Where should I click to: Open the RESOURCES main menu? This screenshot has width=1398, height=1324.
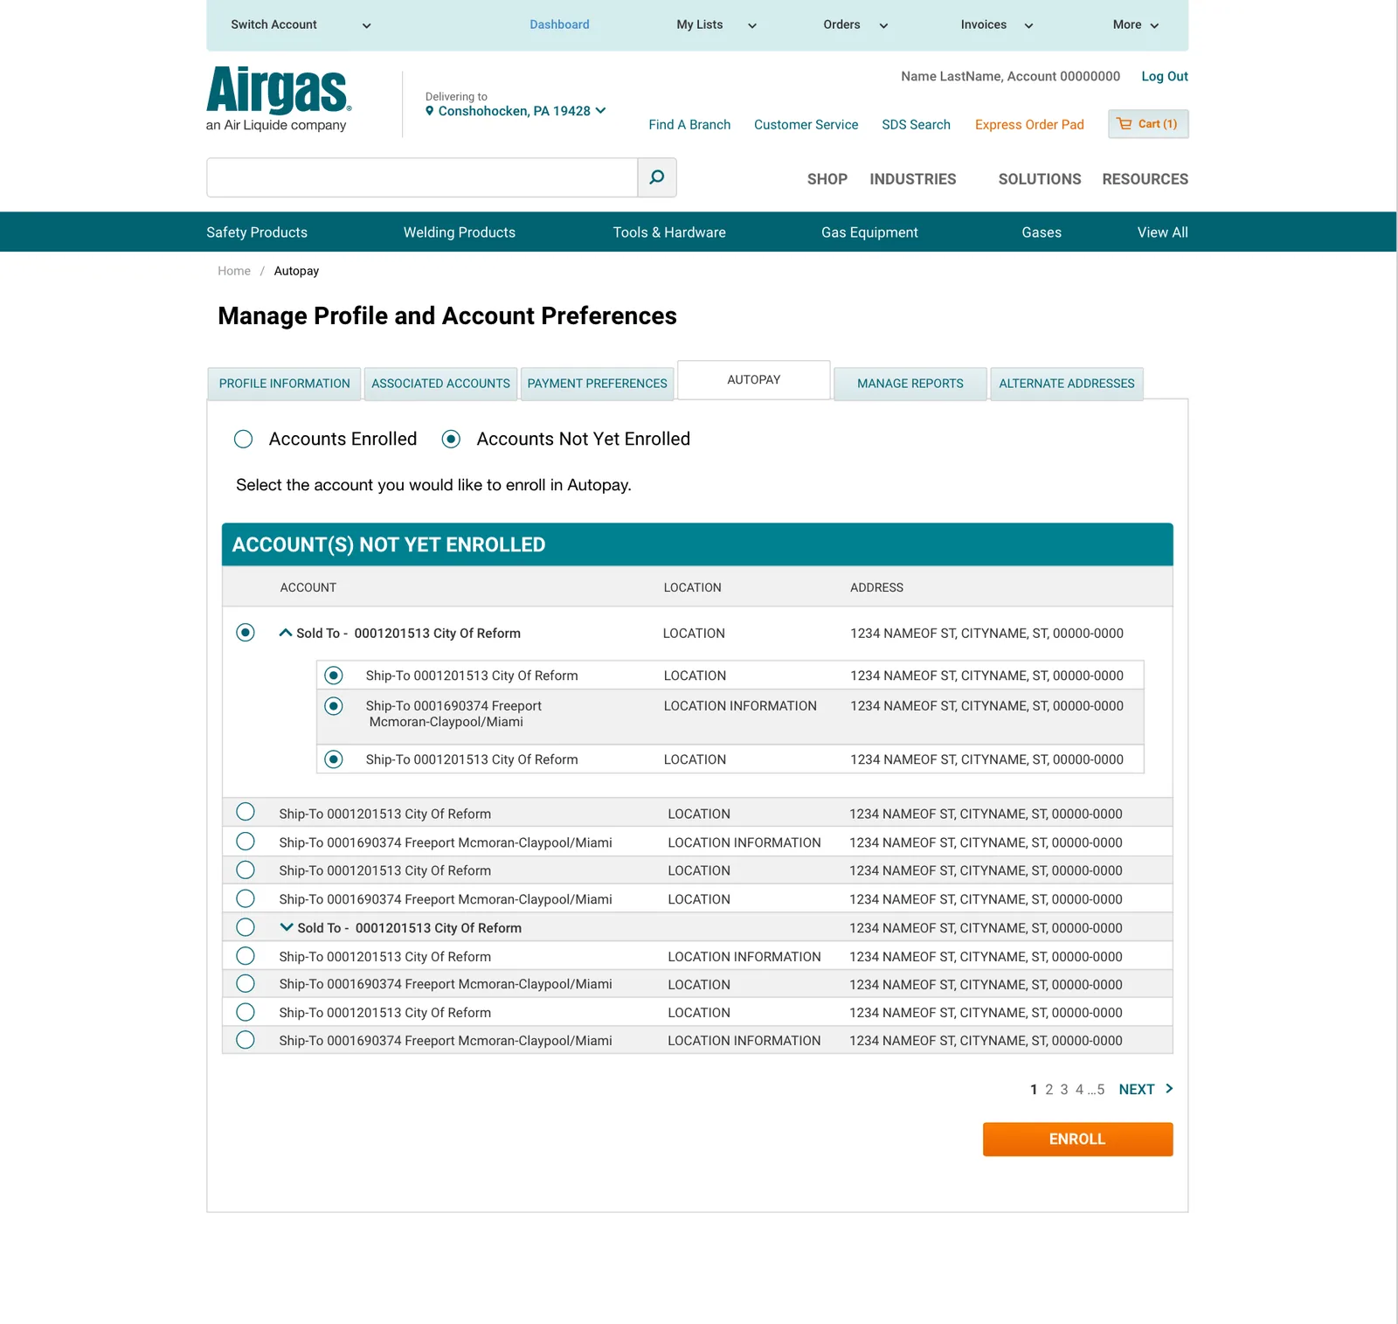1145,179
